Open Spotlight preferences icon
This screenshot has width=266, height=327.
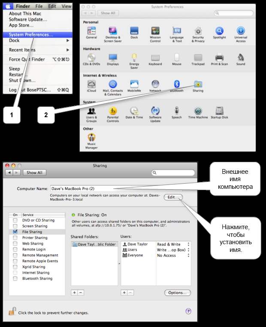tap(219, 31)
